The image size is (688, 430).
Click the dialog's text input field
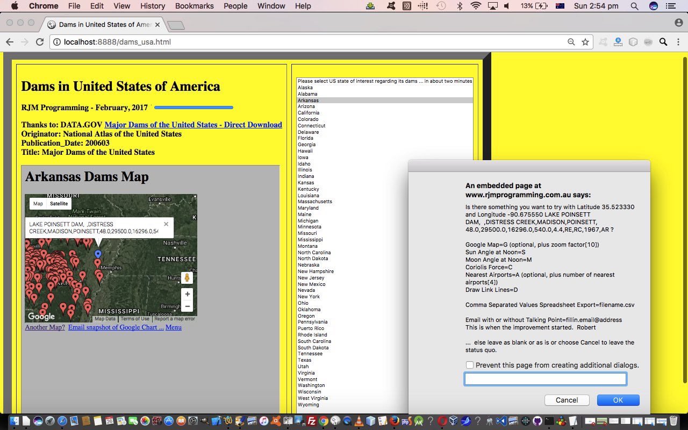[546, 379]
